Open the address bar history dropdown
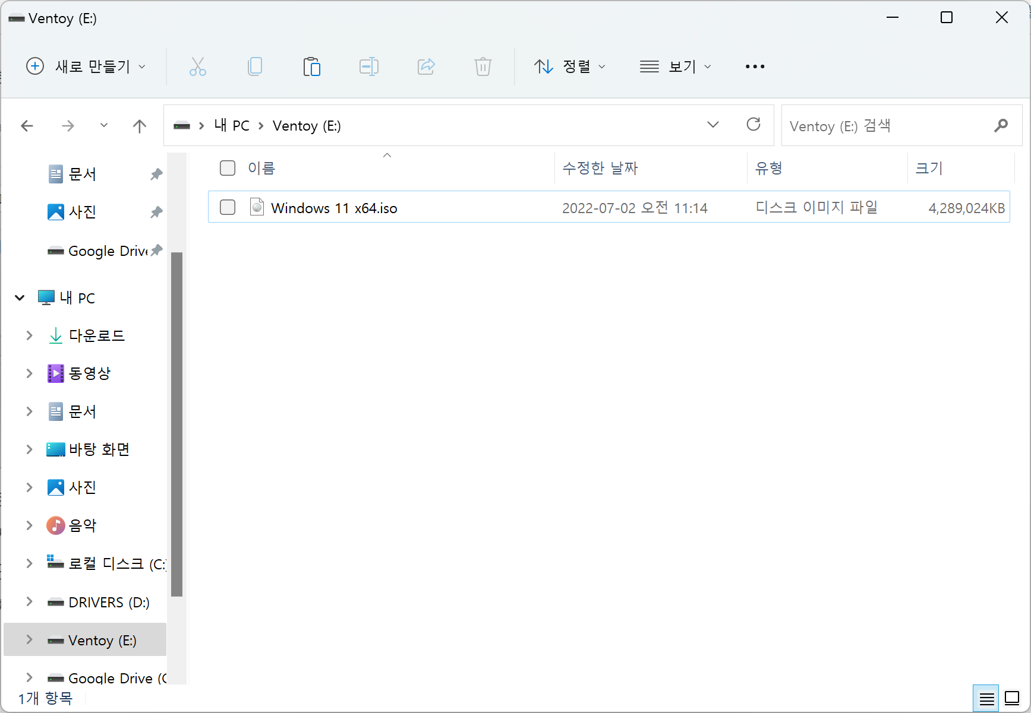Viewport: 1031px width, 713px height. coord(713,125)
